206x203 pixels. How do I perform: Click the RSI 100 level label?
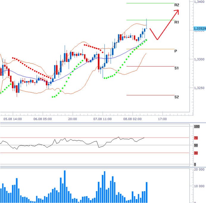197,127
